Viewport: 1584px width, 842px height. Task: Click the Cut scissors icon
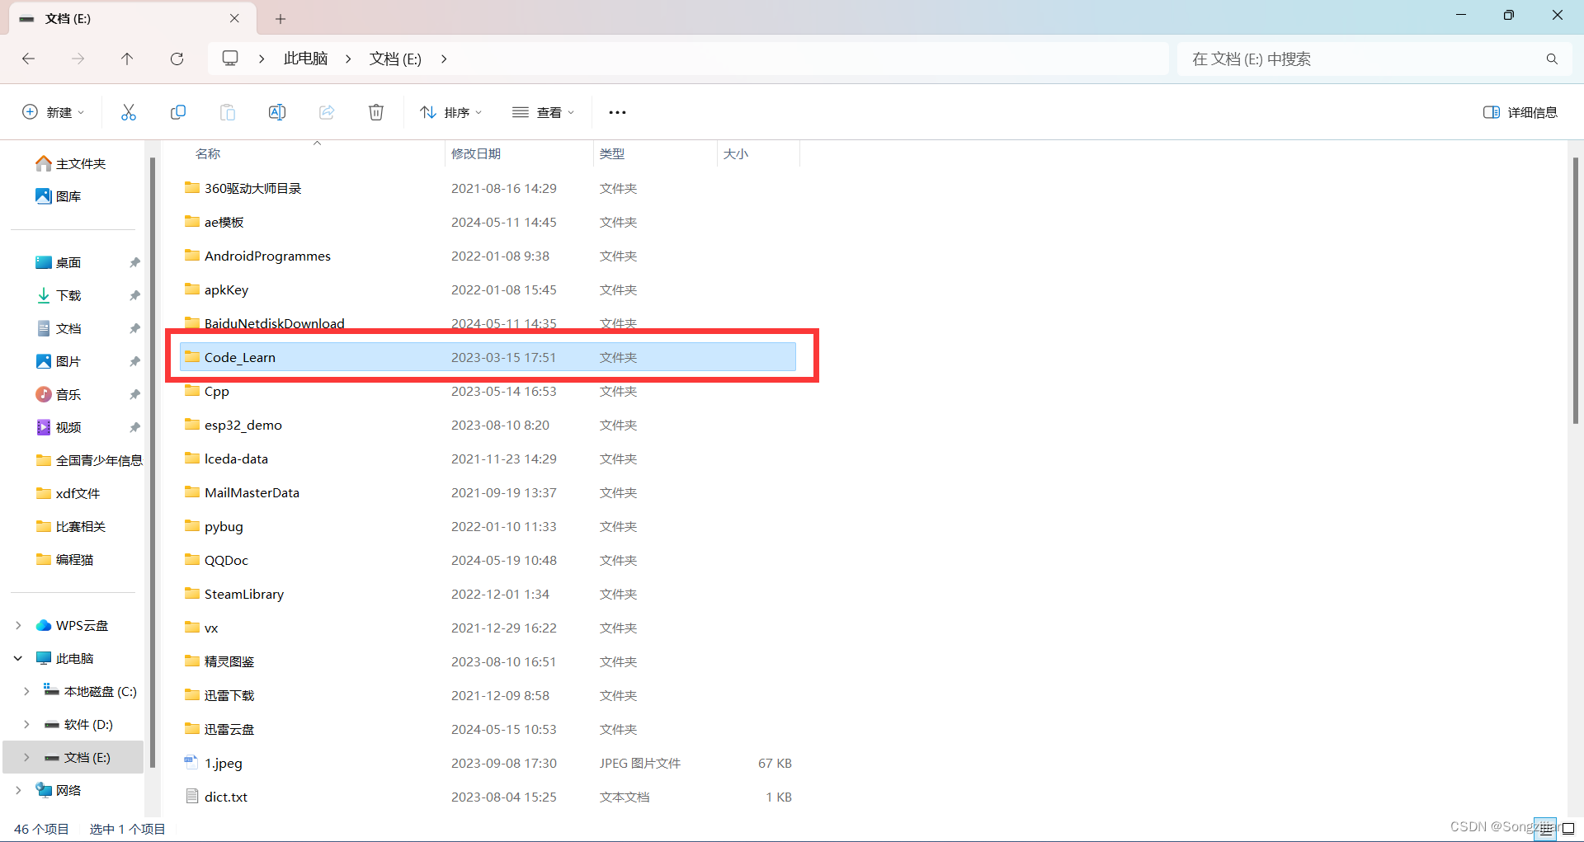pyautogui.click(x=128, y=112)
